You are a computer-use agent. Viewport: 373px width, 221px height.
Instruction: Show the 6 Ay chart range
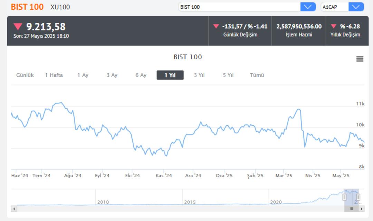[x=141, y=75]
